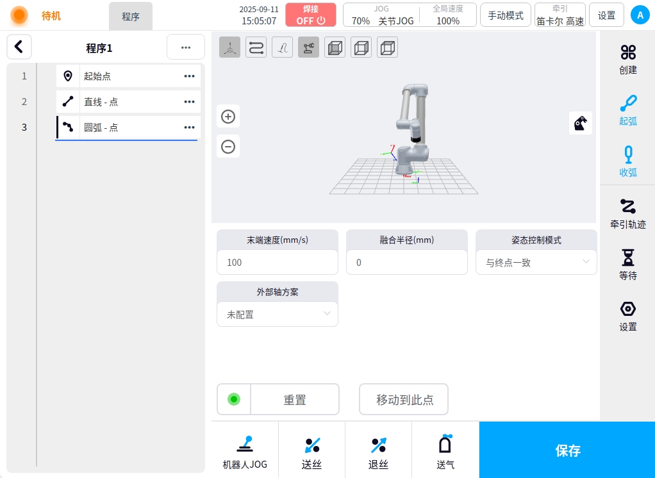Click the Gas Feed (送气) icon

tap(445, 451)
